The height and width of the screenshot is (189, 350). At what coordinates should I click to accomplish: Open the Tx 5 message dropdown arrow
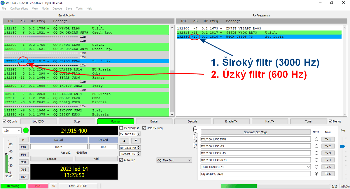click(x=308, y=167)
